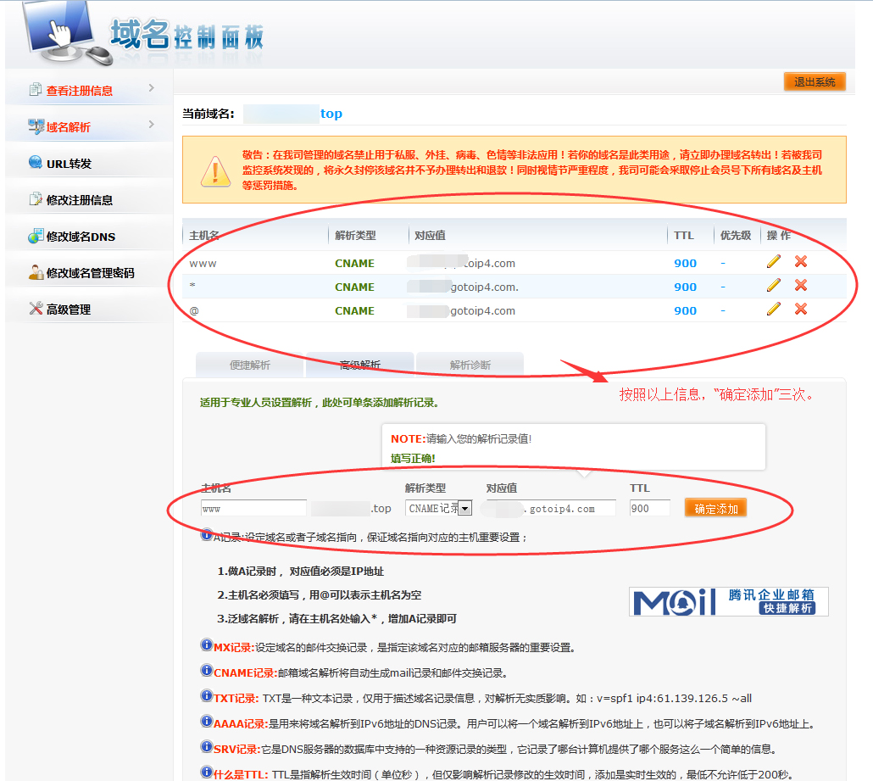The image size is (873, 781).
Task: Click the 确定添加 button
Action: coord(715,509)
